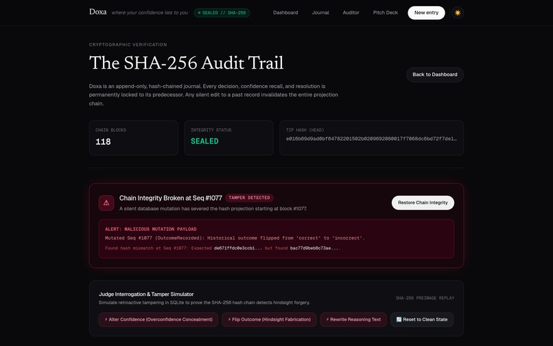
Task: Select expected hash de671ffdc0e3ccb1
Action: (238, 249)
